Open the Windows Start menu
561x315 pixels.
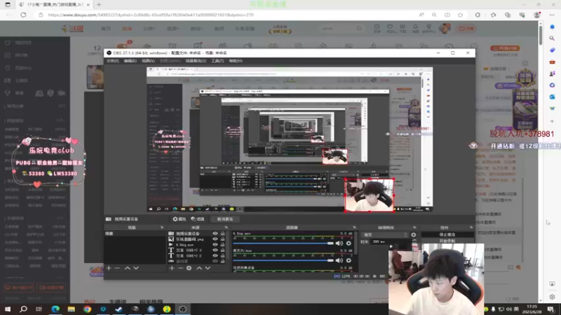click(x=8, y=309)
